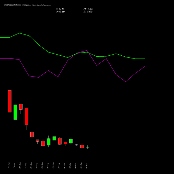
Task: Select the red candle for 31 Aug
Action: click(x=60, y=141)
